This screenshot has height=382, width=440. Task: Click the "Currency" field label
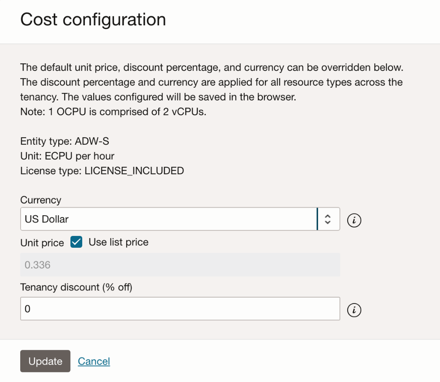tap(41, 200)
